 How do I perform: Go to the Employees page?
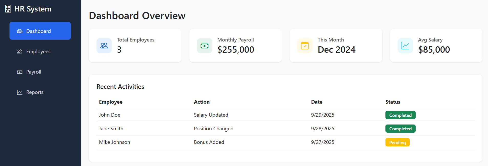coord(38,51)
